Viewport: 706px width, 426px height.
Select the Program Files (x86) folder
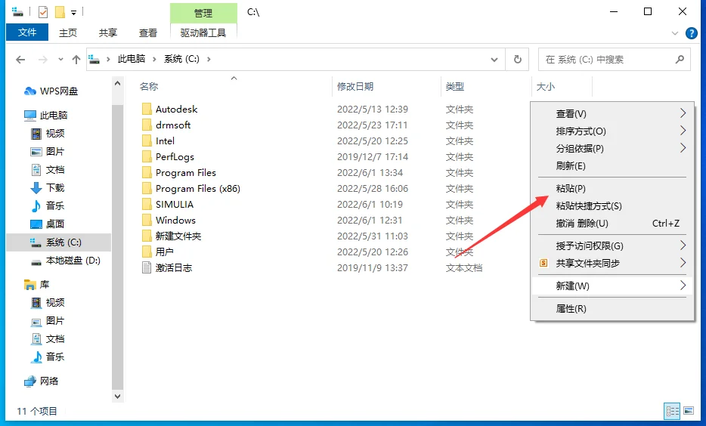tap(197, 189)
